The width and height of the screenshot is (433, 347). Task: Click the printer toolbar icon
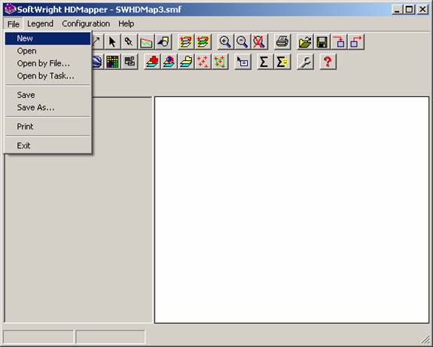(282, 42)
